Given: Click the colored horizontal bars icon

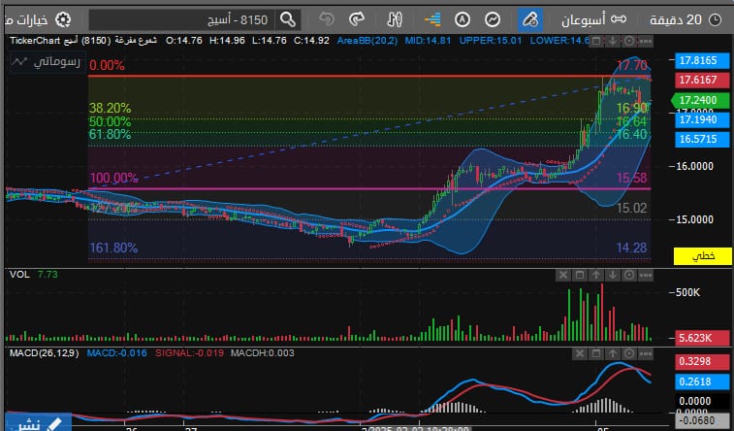Looking at the screenshot, I should 431,18.
